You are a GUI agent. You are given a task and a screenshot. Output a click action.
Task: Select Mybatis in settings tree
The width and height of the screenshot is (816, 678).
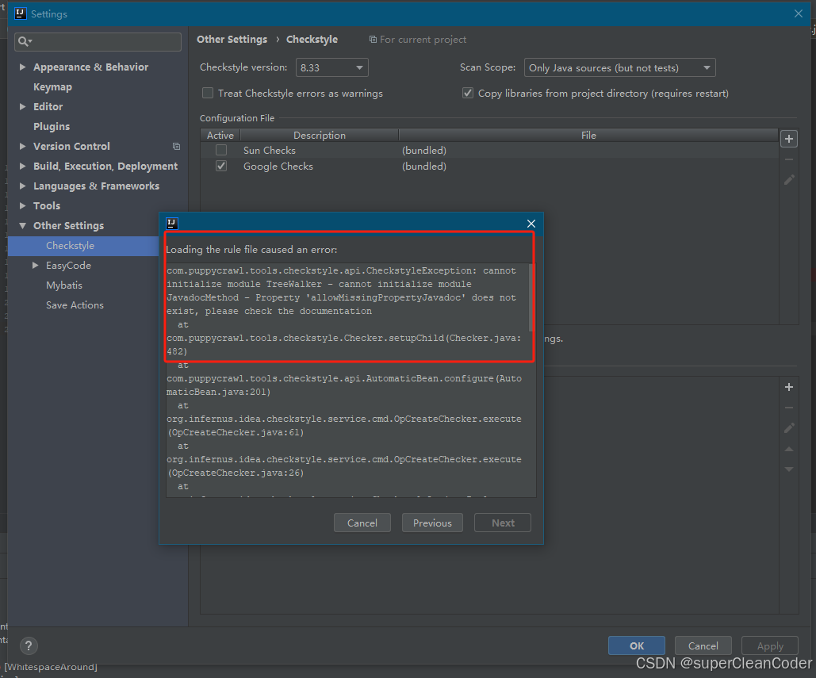click(64, 285)
